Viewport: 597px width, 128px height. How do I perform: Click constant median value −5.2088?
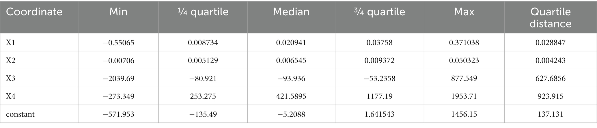click(291, 114)
